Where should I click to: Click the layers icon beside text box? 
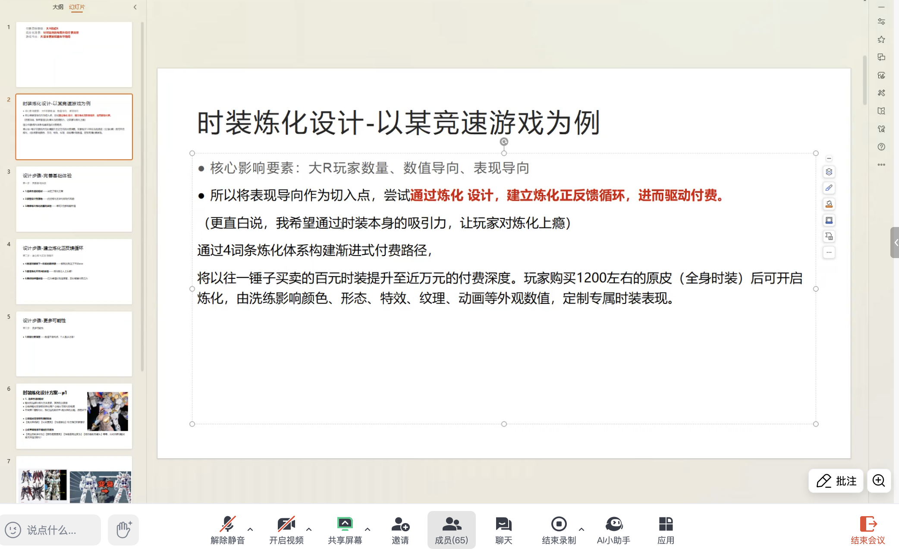(x=829, y=172)
